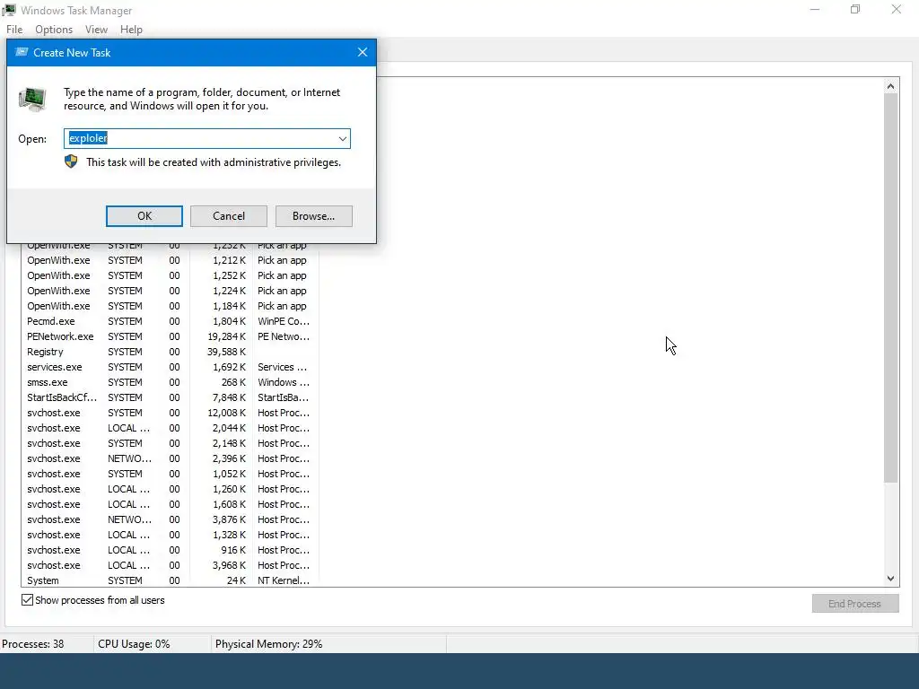Select OpenWith.exe row using 1,212 K

170,260
